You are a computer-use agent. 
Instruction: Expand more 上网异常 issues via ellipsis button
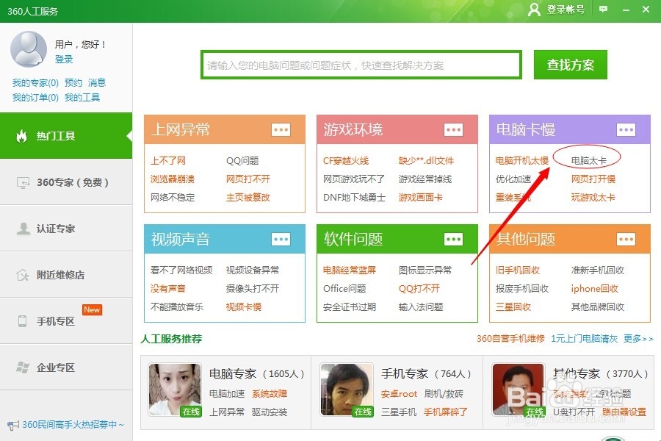pos(279,130)
